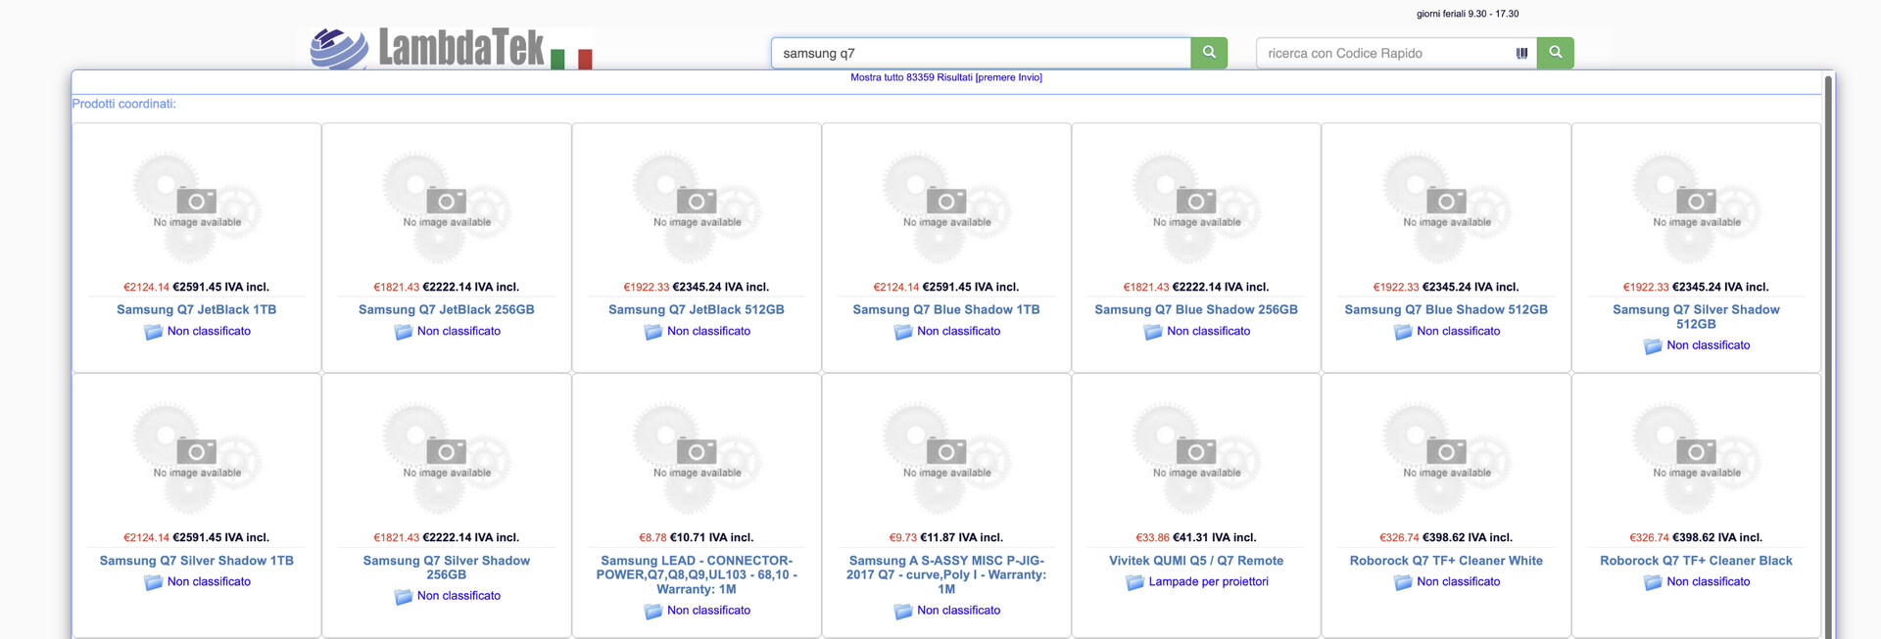Click folder icon under Samsung Q7 JetBlack 256GB
This screenshot has width=1881, height=639.
point(404,332)
